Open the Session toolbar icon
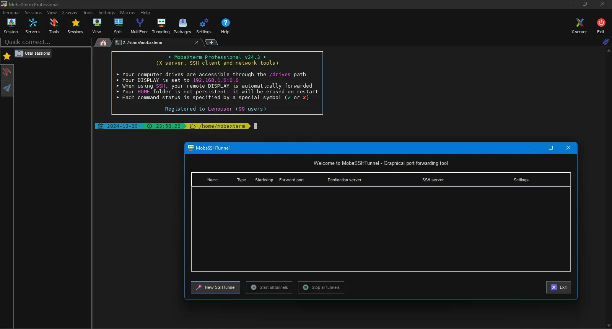This screenshot has width=612, height=329. click(x=11, y=26)
